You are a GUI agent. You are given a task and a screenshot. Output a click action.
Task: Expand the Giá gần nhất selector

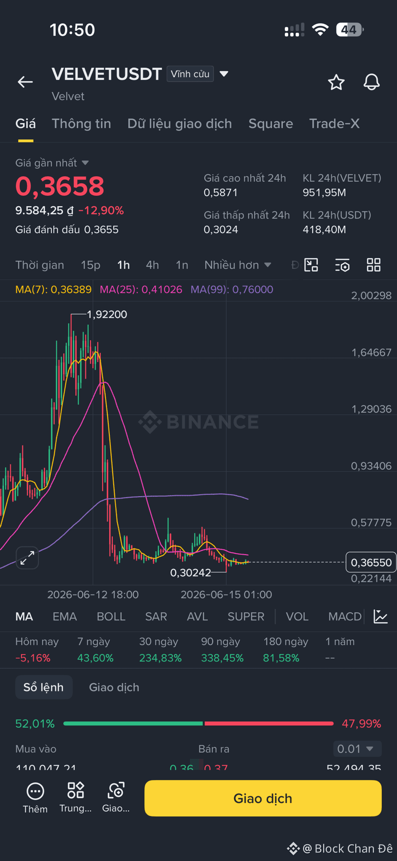pyautogui.click(x=52, y=163)
